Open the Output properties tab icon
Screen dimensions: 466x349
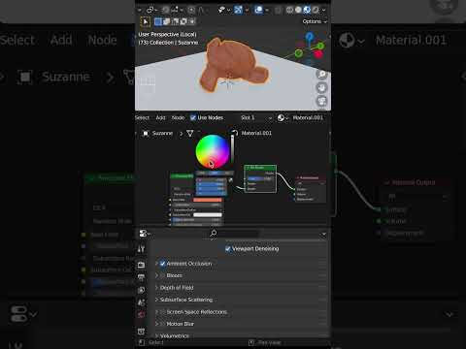coord(141,277)
